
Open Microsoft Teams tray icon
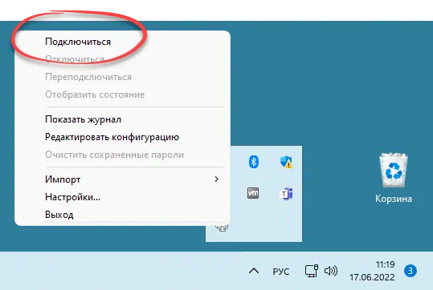tap(286, 194)
